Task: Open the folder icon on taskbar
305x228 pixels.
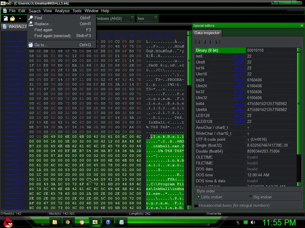Action: (x=55, y=222)
